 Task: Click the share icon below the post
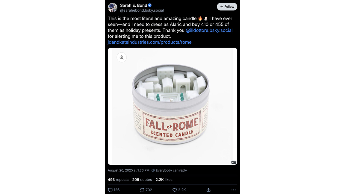click(208, 190)
